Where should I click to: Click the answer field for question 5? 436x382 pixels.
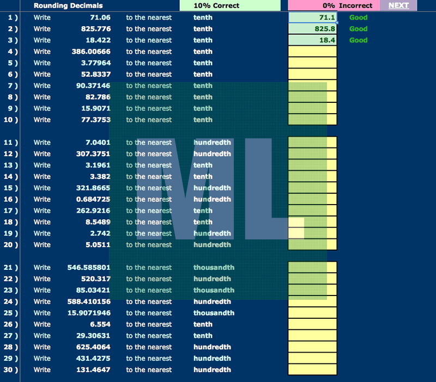[x=312, y=63]
